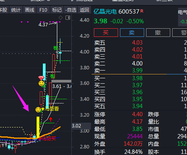Image resolution: width=187 pixels, height=155 pixels.
Task: Click 换手 turnover value 24.84%
Action: pos(133,152)
